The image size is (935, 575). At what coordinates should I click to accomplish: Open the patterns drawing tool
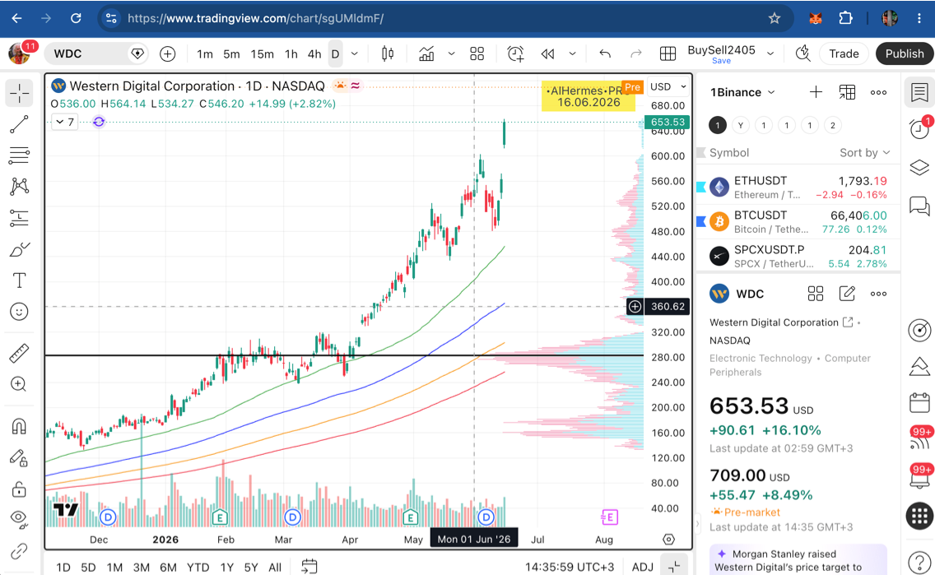pos(19,187)
